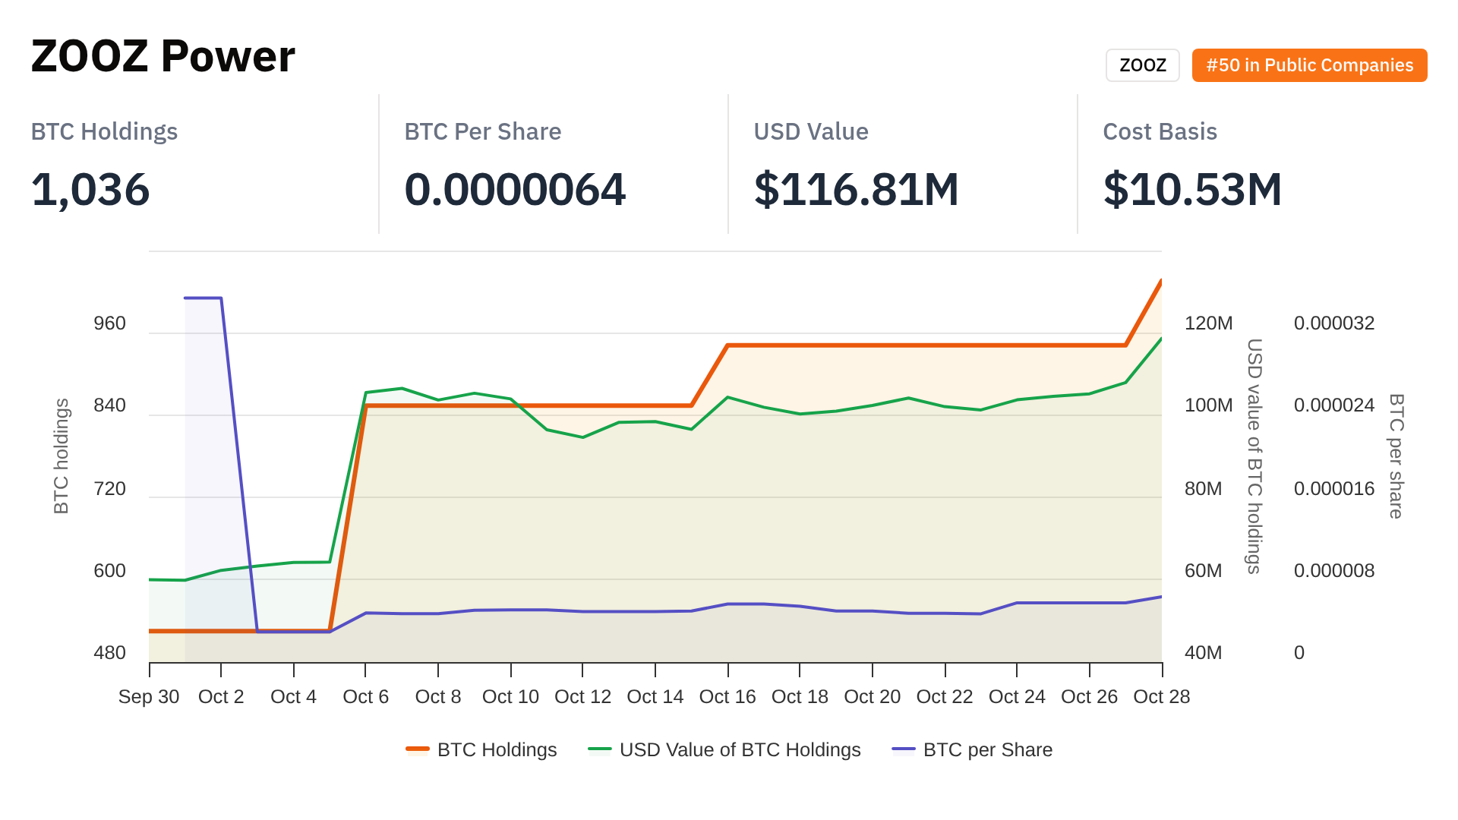Click the green USD Value legend swatch

tap(600, 749)
